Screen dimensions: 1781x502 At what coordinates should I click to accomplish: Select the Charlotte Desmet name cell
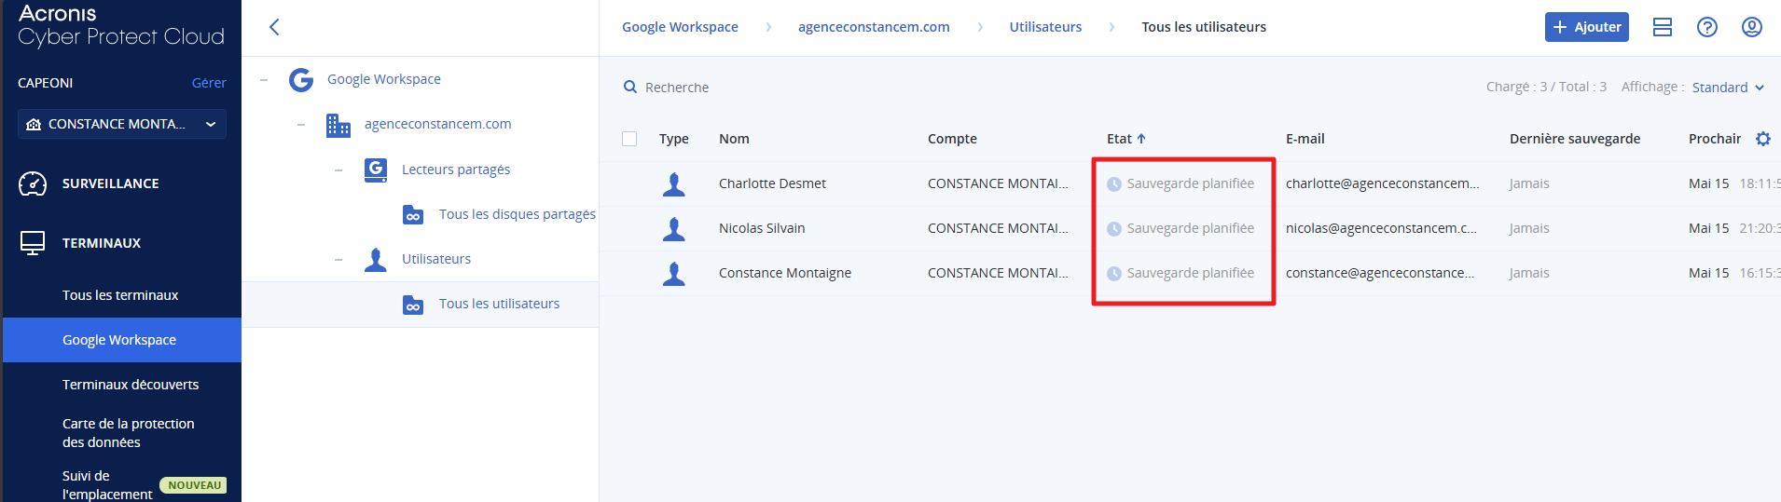(772, 183)
